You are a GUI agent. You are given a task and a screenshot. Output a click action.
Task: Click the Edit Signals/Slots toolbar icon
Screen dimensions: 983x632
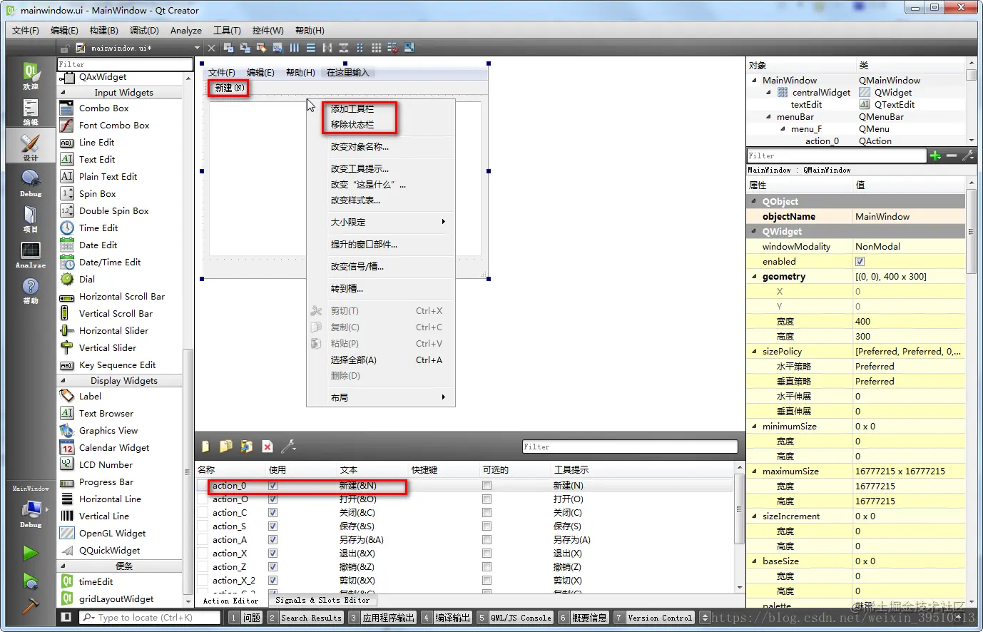[x=245, y=48]
